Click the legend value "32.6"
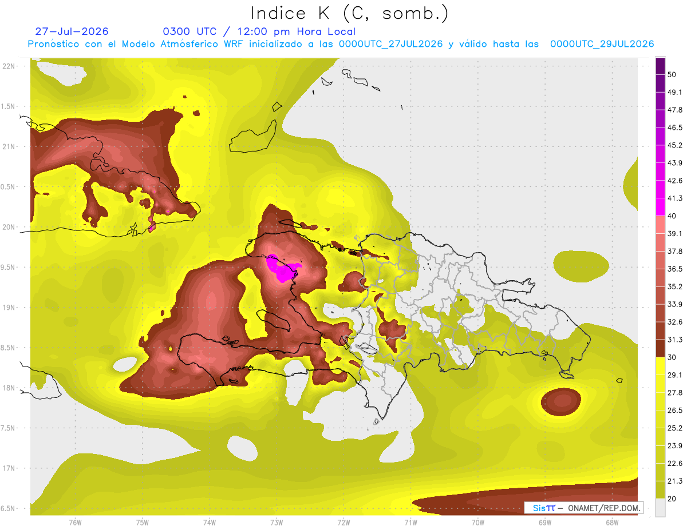The width and height of the screenshot is (687, 530). (675, 322)
